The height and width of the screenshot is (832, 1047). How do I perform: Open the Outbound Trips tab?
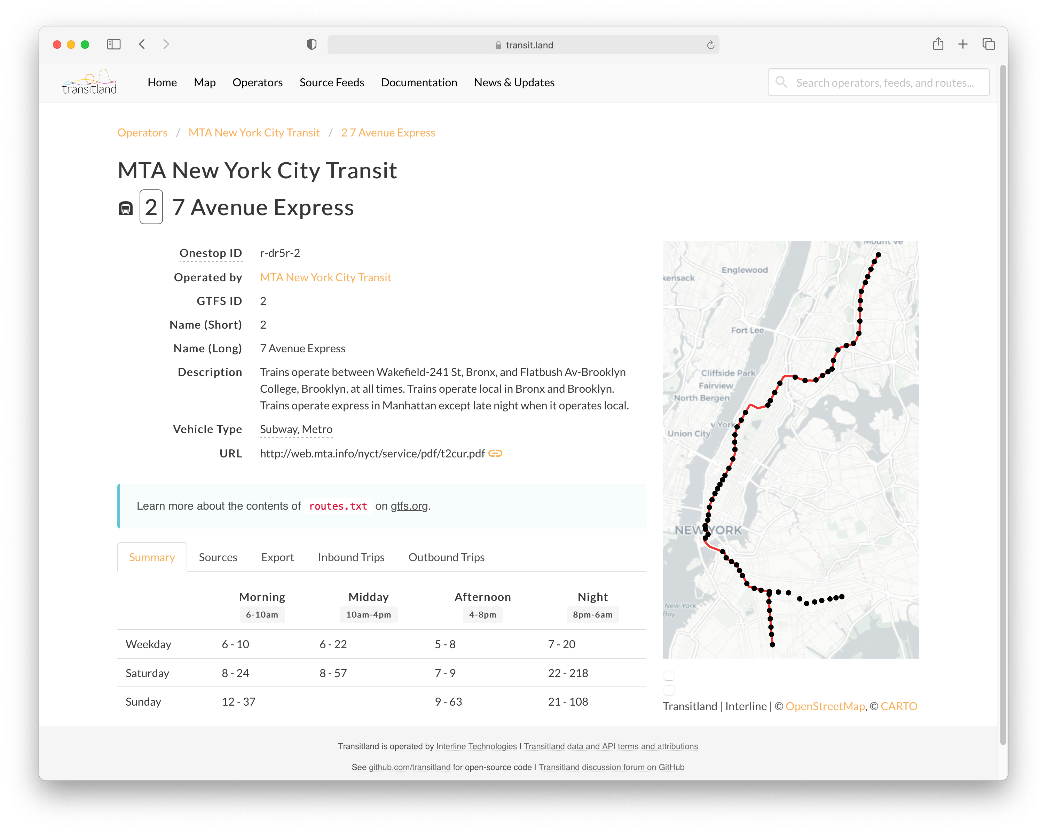[x=446, y=557]
